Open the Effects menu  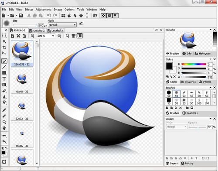click(29, 10)
